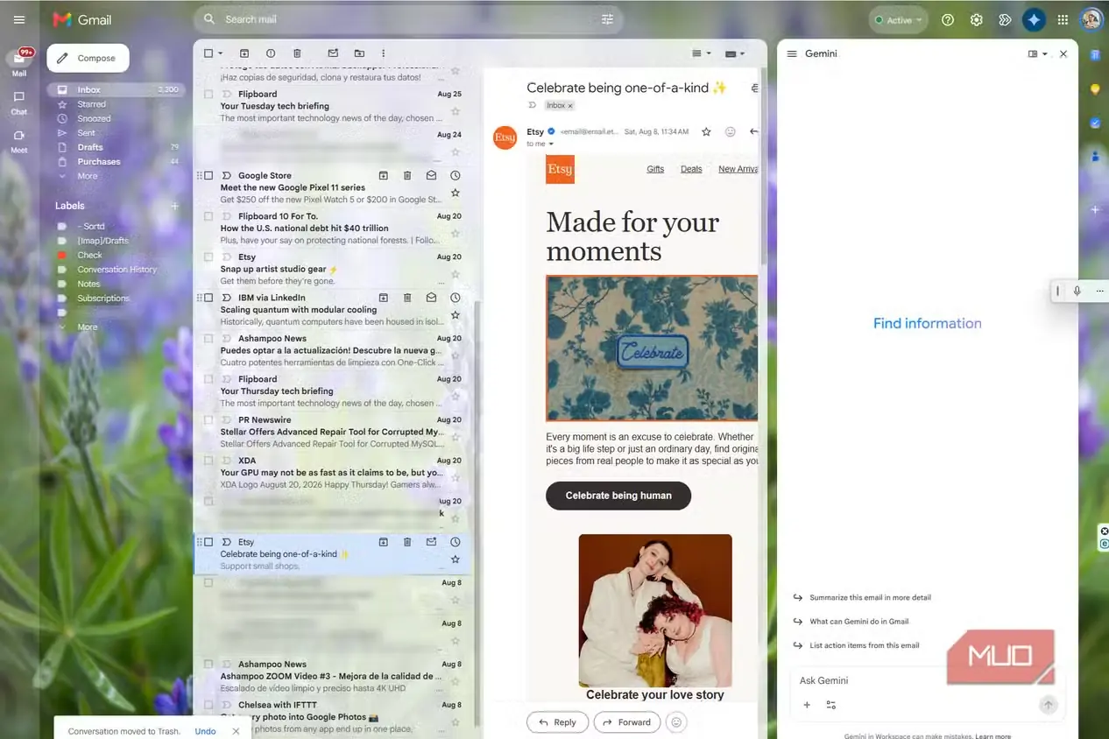Click the Compose button

click(88, 58)
